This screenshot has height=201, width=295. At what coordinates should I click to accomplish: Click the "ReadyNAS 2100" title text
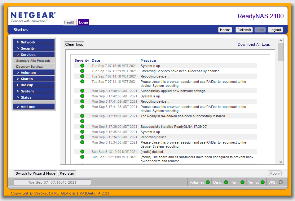pyautogui.click(x=261, y=16)
